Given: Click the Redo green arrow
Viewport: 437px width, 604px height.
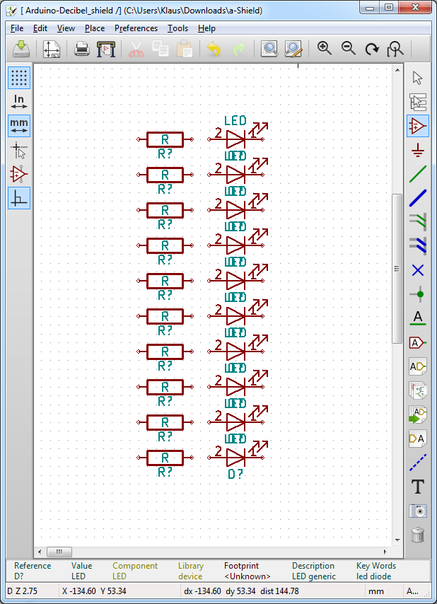Looking at the screenshot, I should [x=239, y=49].
